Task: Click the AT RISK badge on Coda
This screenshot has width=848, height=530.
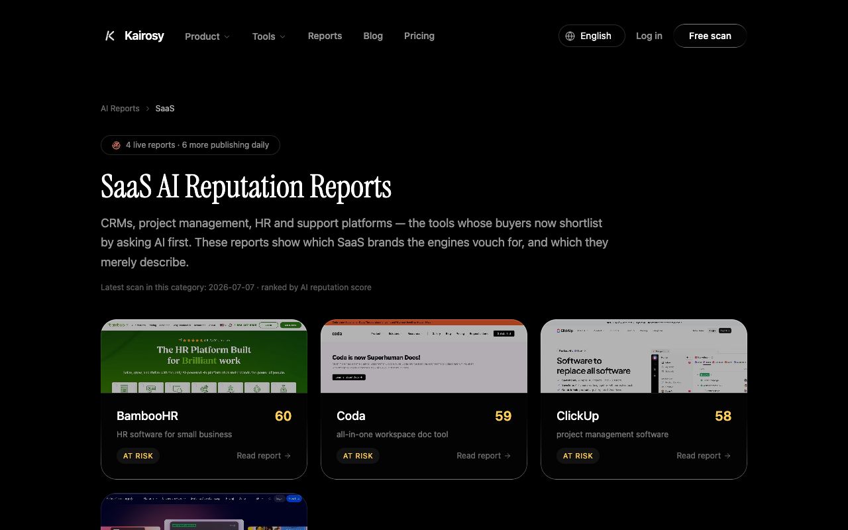Action: point(358,456)
